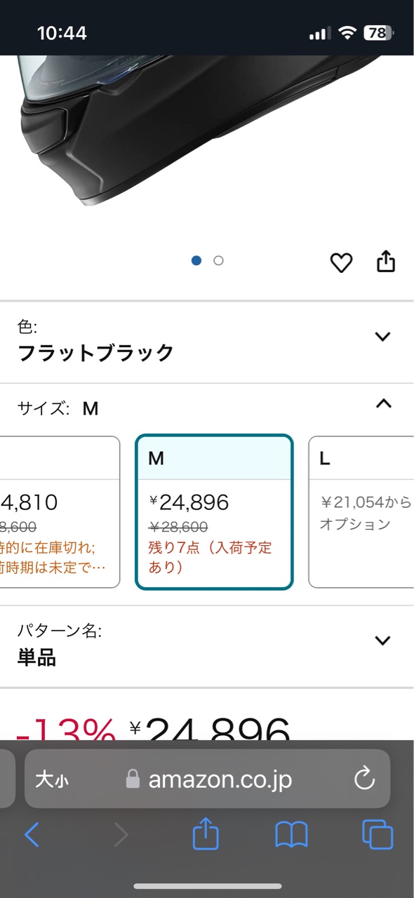Viewport: 414px width, 898px height.
Task: Tap the heart wishlist icon
Action: pos(341,262)
